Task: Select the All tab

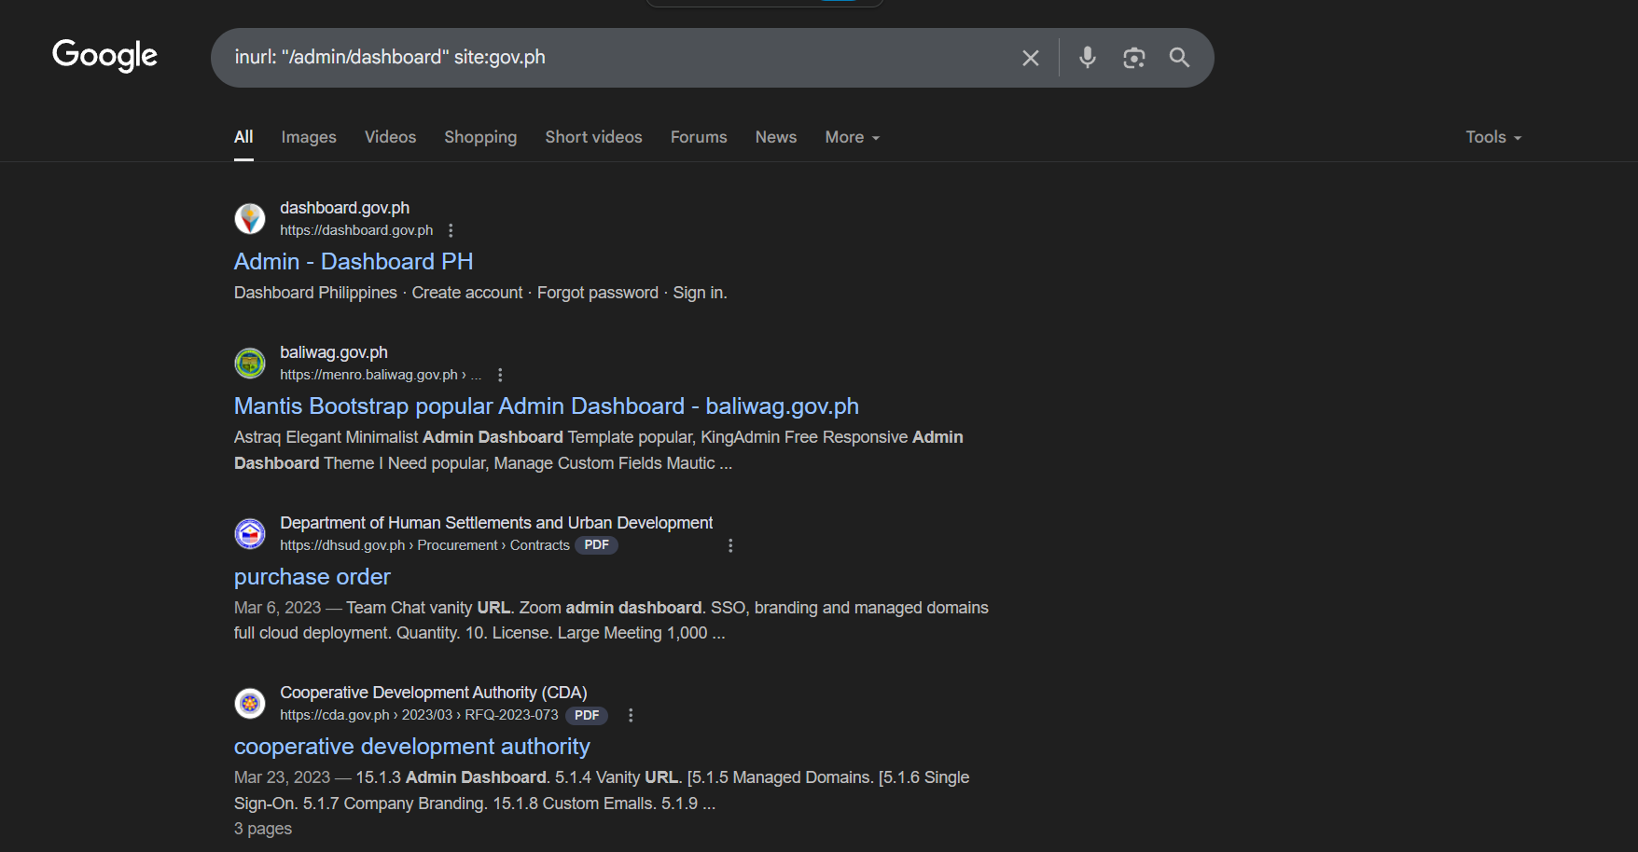Action: (x=243, y=137)
